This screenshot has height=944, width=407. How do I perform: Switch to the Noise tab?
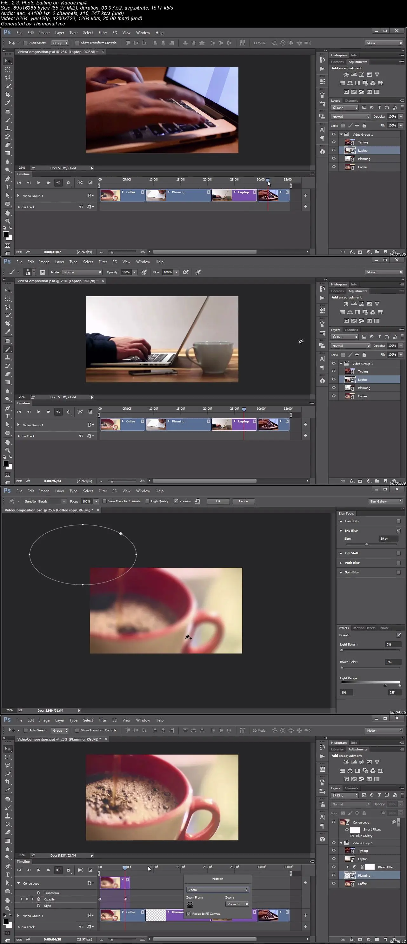[384, 628]
